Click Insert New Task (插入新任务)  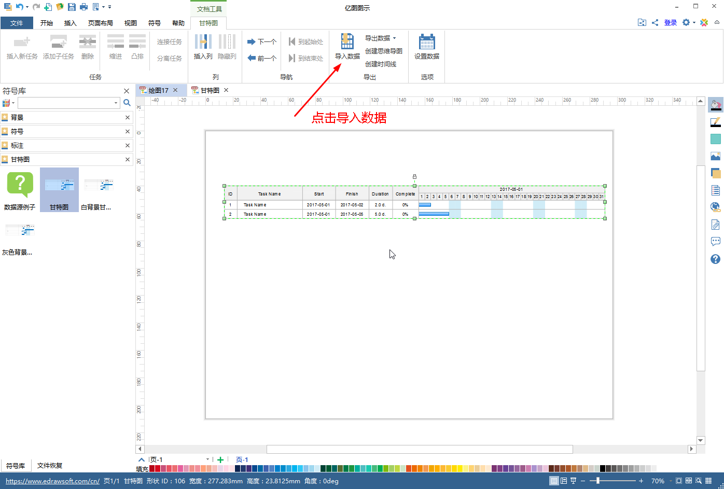pos(22,47)
